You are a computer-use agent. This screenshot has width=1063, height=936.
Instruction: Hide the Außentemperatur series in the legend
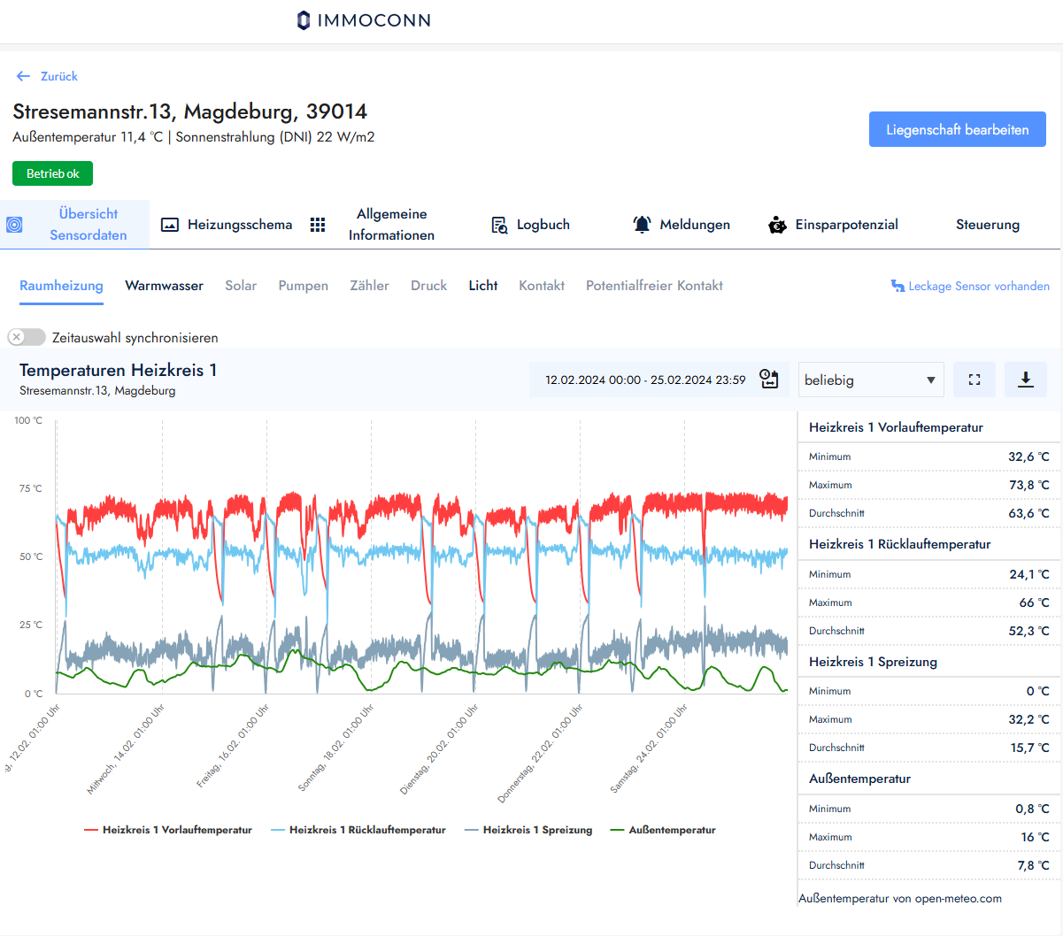pyautogui.click(x=663, y=830)
